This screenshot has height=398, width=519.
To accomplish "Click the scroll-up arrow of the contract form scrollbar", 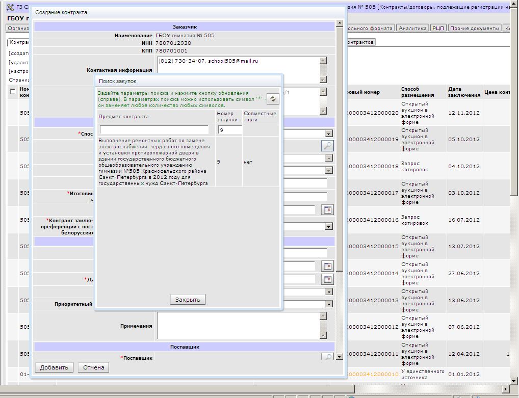I will (x=340, y=24).
